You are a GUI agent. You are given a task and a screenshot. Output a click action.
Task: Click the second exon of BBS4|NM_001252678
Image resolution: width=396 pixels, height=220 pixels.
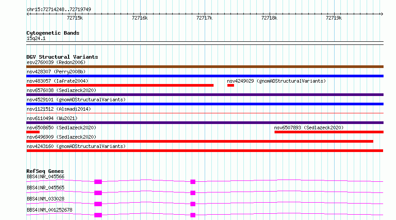(193, 215)
